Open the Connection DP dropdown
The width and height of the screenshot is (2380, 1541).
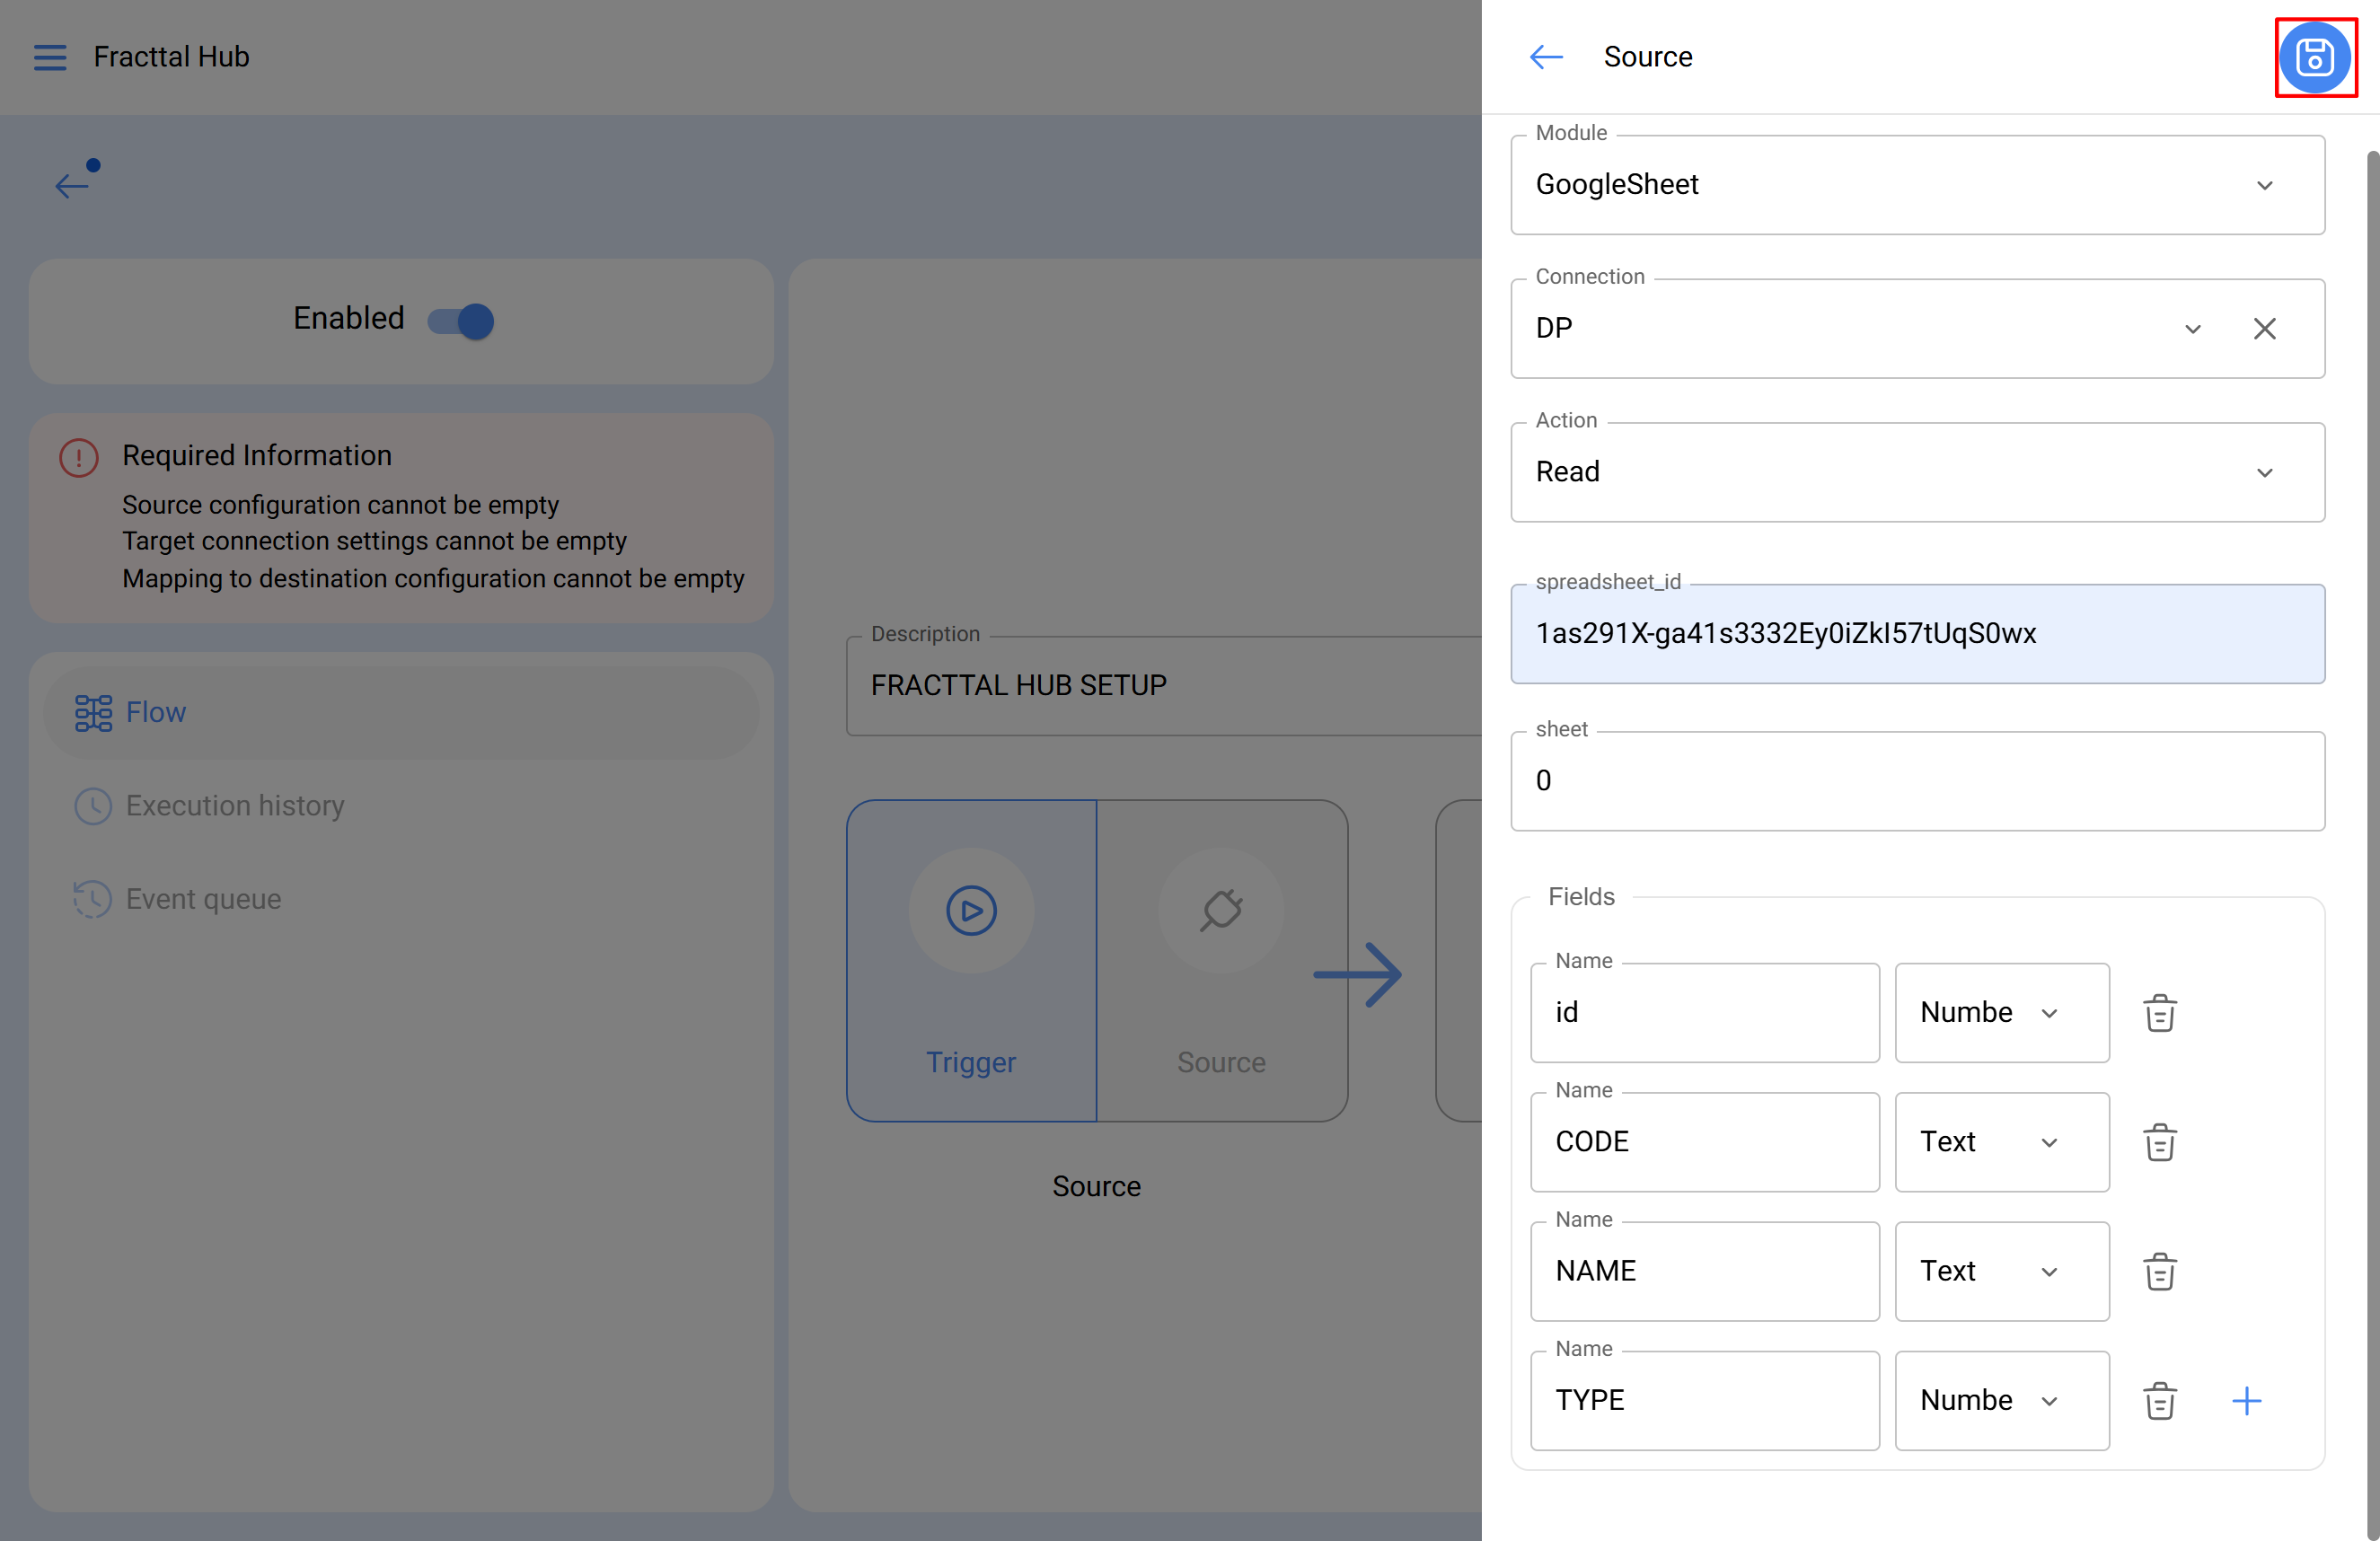coord(2192,329)
